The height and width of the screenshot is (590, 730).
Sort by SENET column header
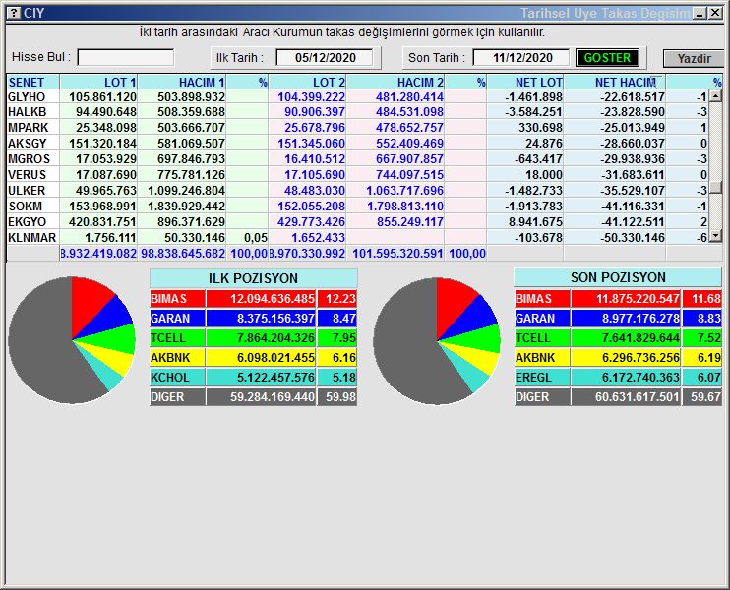(33, 83)
